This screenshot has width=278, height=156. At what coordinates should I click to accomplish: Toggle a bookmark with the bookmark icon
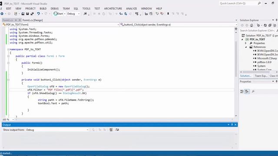click(168, 13)
